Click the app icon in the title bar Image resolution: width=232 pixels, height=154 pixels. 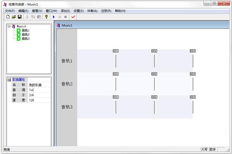point(5,4)
